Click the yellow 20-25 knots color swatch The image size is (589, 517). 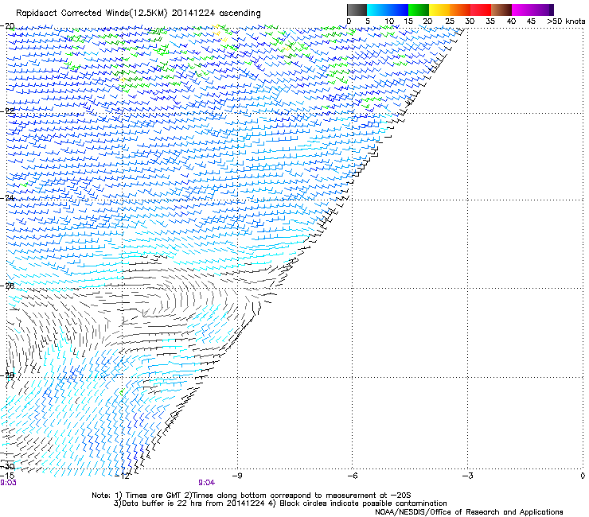click(439, 10)
